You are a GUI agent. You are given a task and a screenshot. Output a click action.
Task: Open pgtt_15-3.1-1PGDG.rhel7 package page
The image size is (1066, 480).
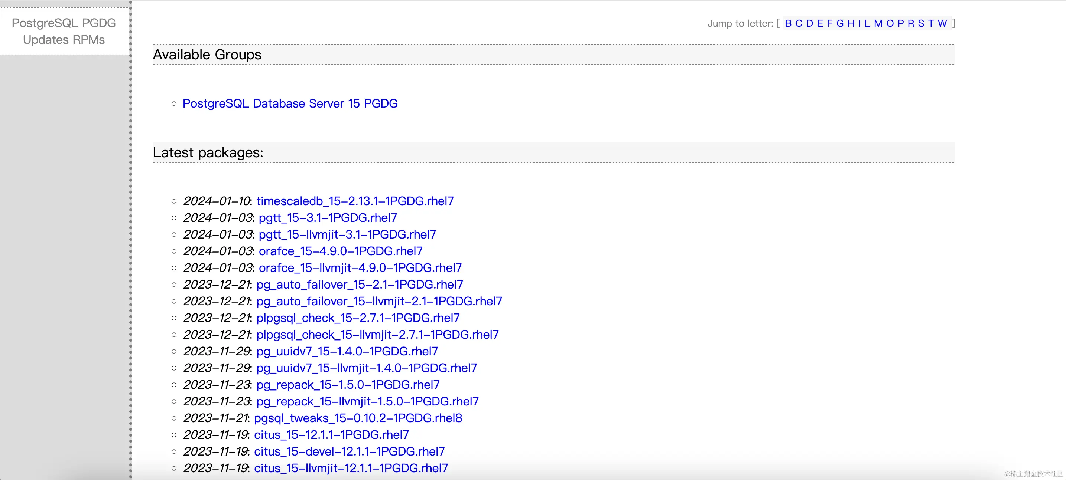coord(327,218)
